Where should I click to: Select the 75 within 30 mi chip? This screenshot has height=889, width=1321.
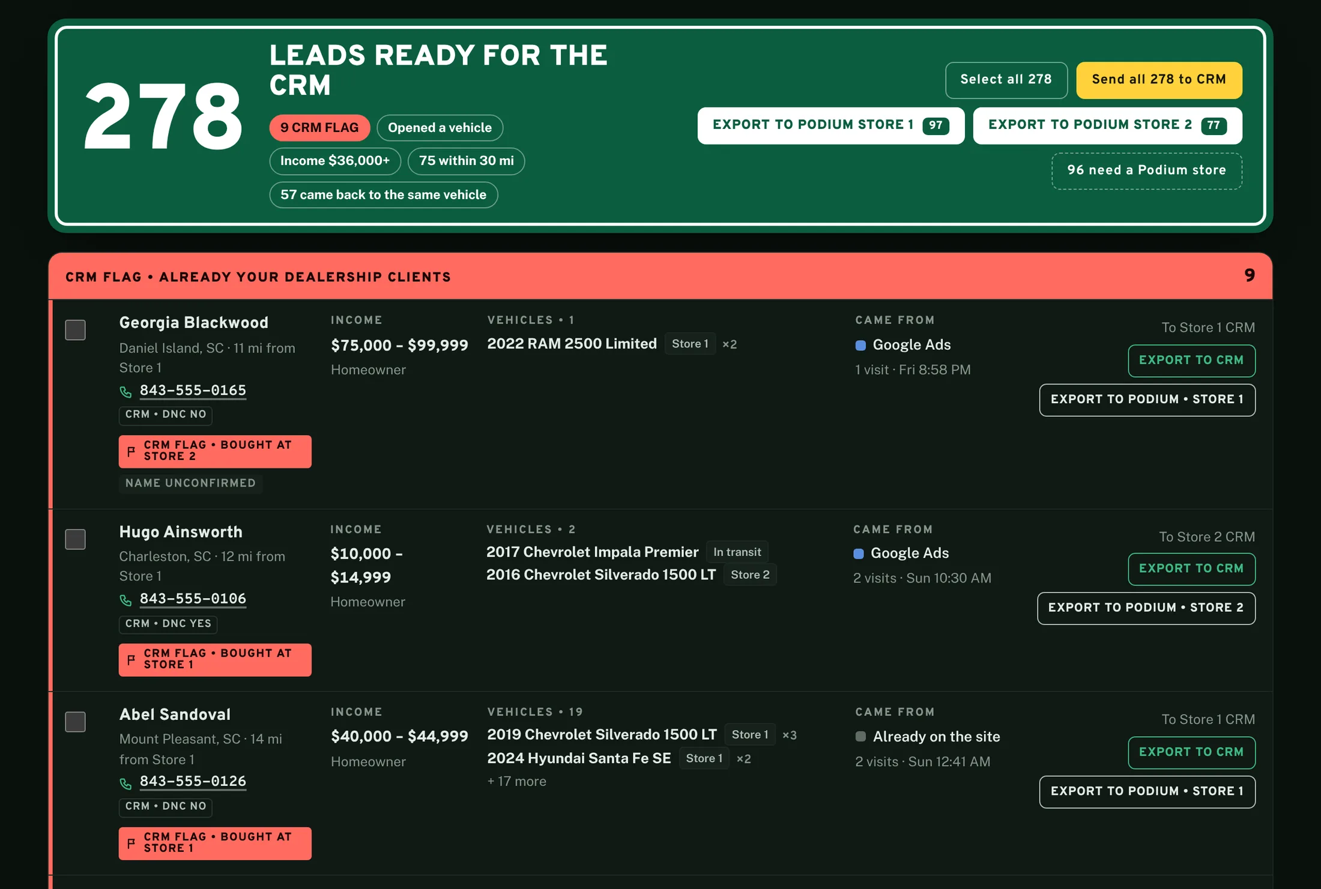tap(466, 161)
